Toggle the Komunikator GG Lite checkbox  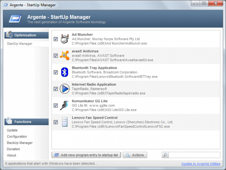[56, 105]
